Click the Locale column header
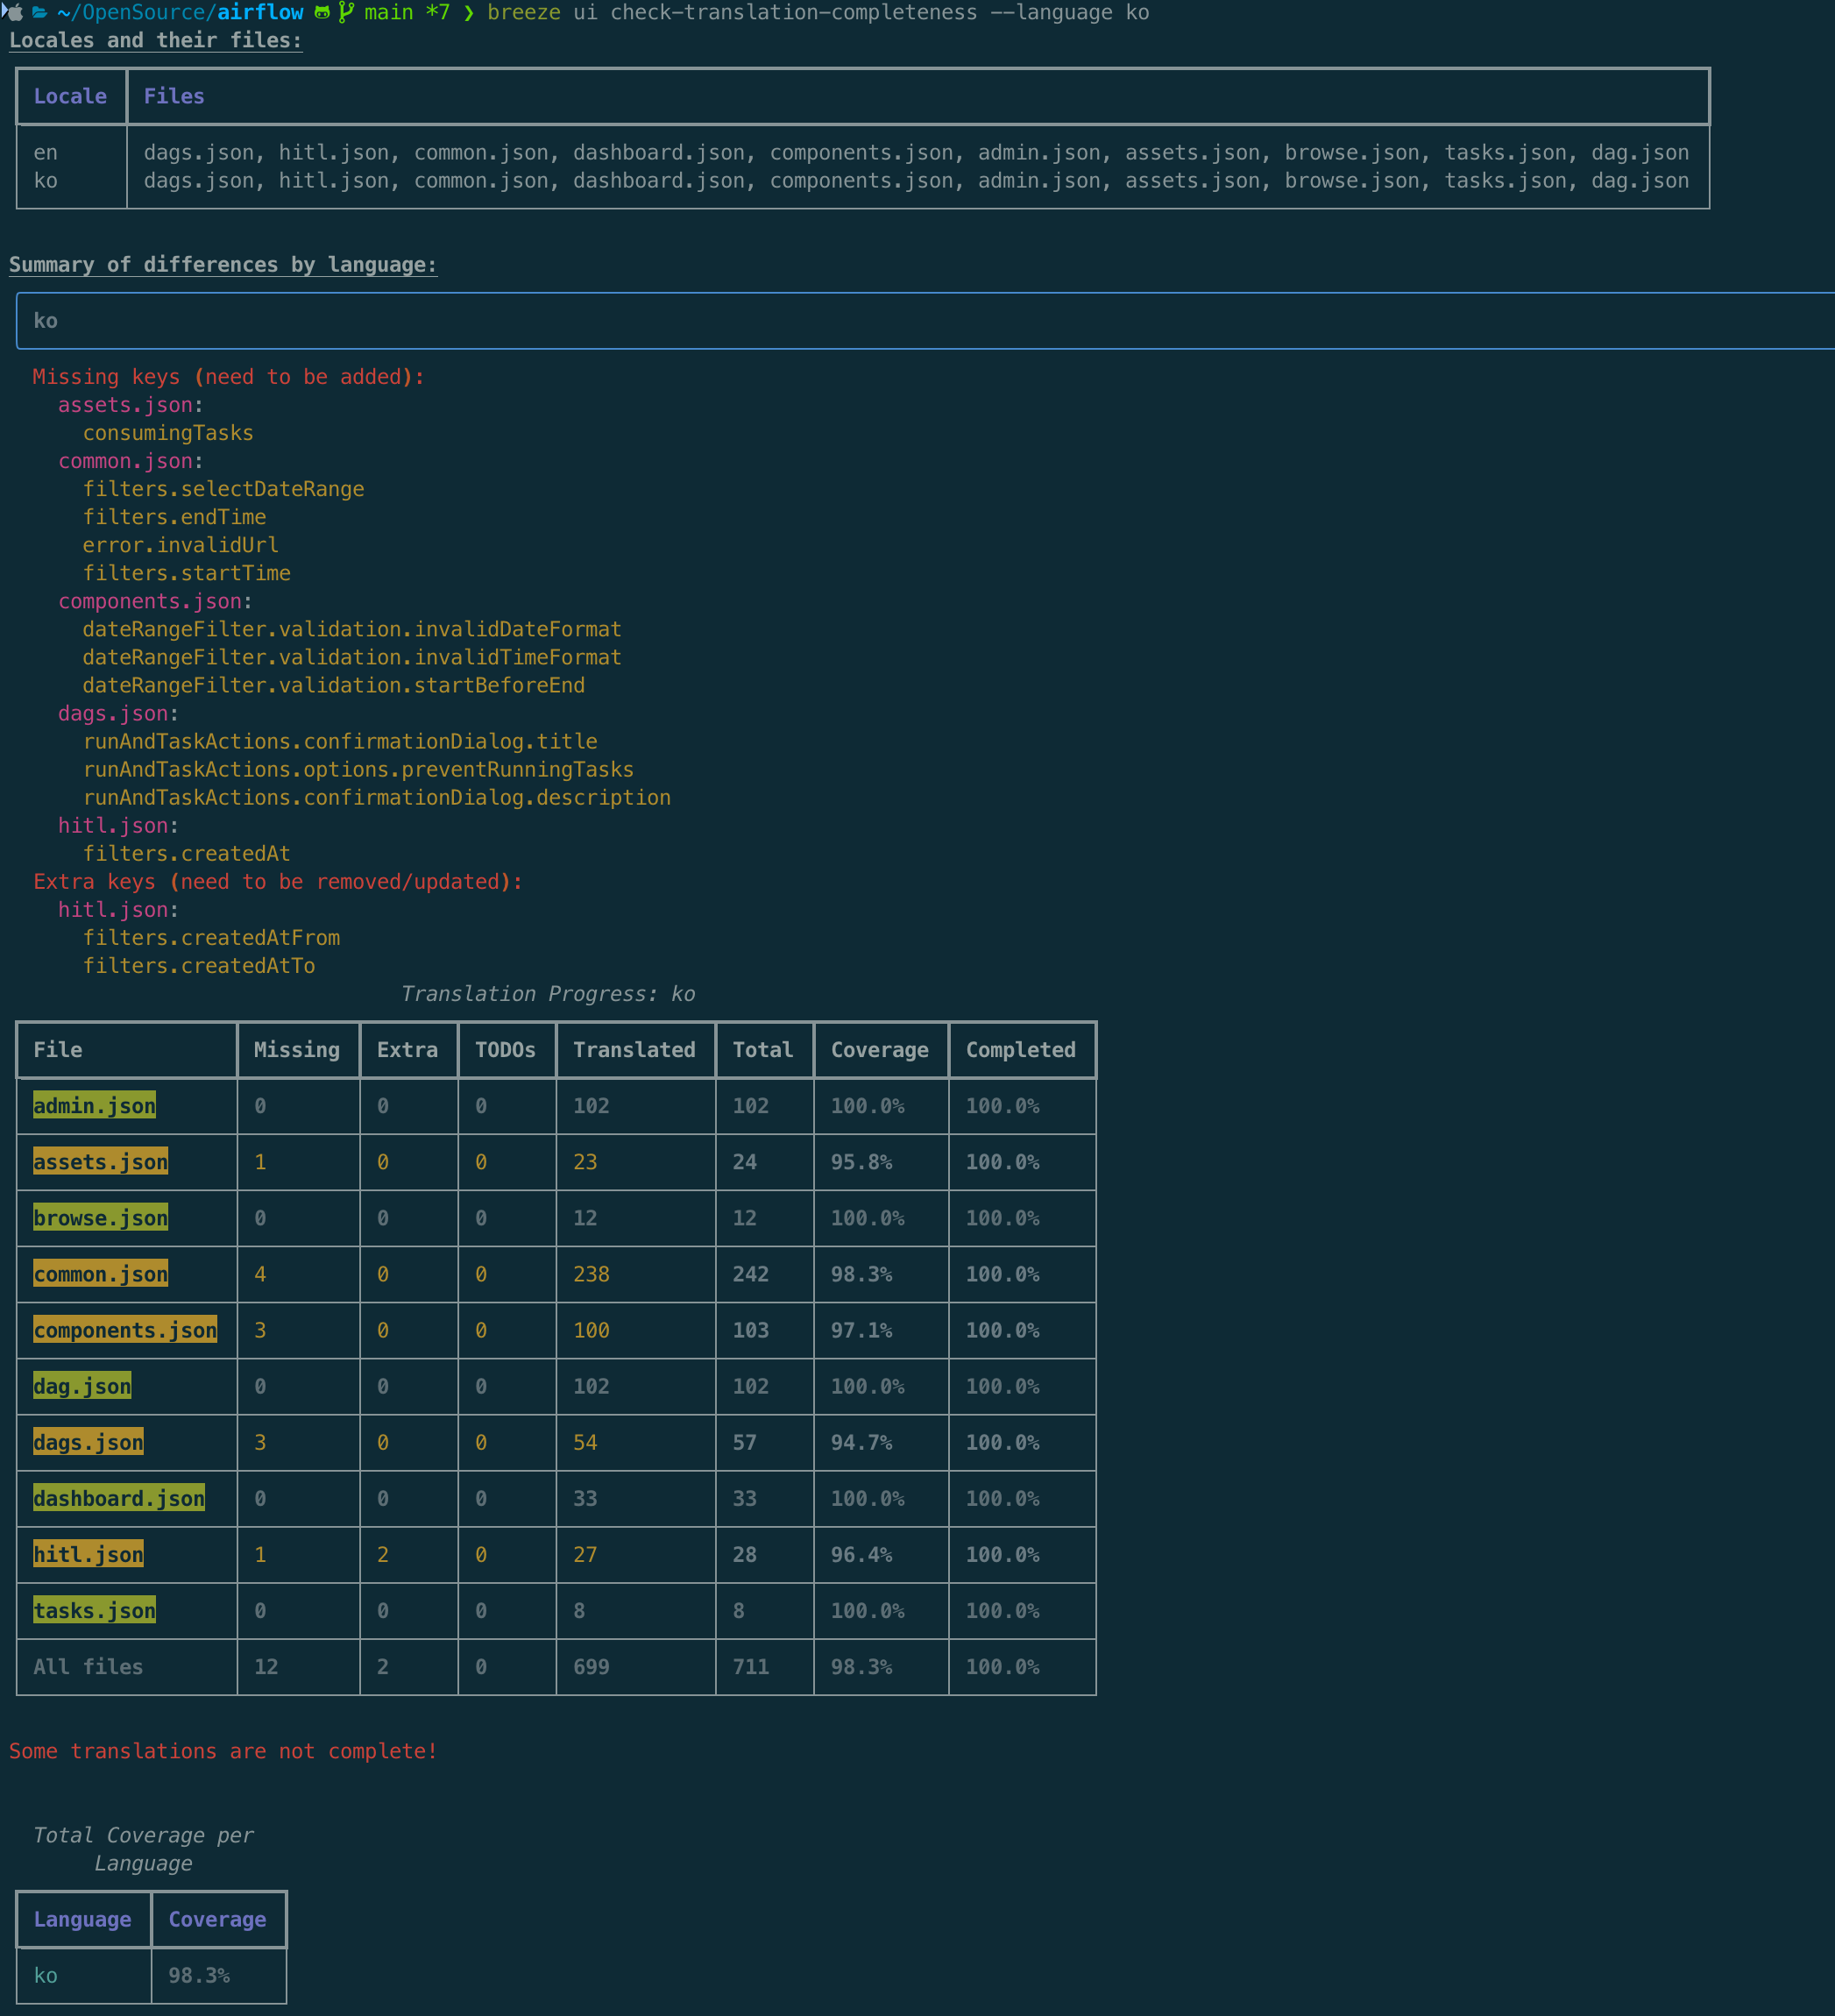This screenshot has width=1835, height=2016. [70, 96]
